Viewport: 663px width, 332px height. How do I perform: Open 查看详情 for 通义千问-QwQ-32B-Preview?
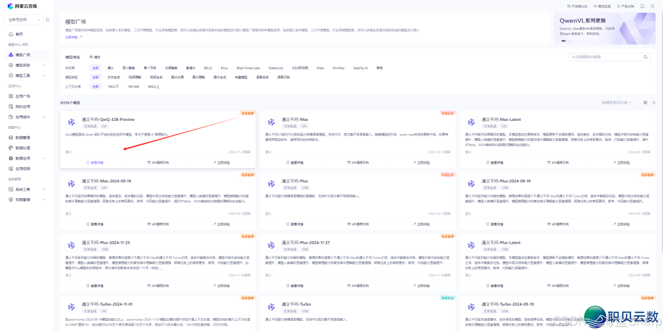tap(95, 163)
